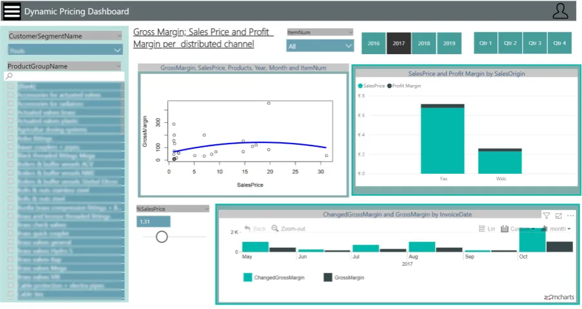Click the October ChangedGrossMargin bar
This screenshot has width=582, height=309.
click(532, 240)
